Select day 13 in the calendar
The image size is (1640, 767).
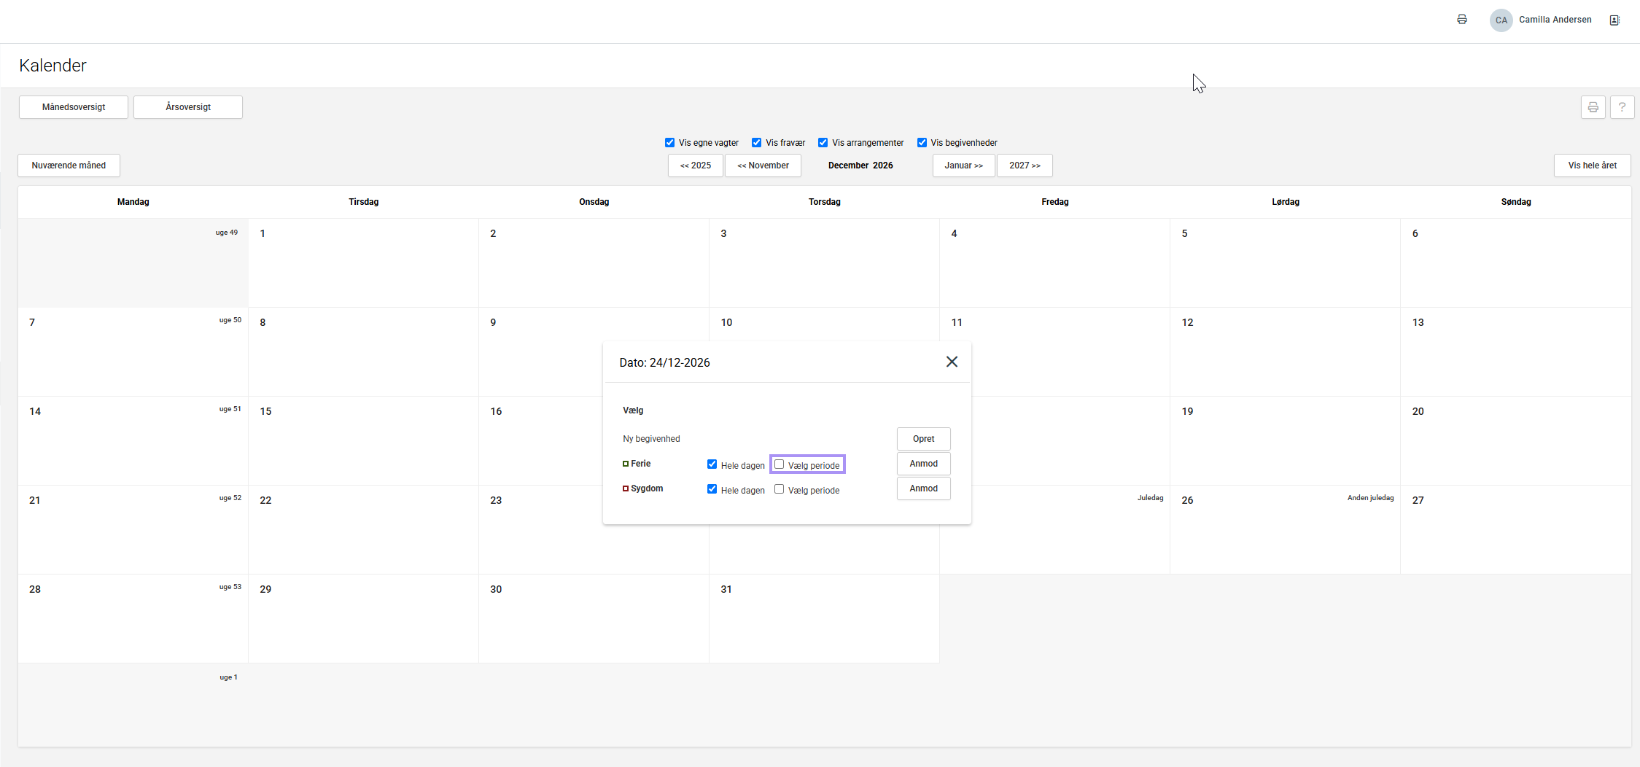[1515, 351]
